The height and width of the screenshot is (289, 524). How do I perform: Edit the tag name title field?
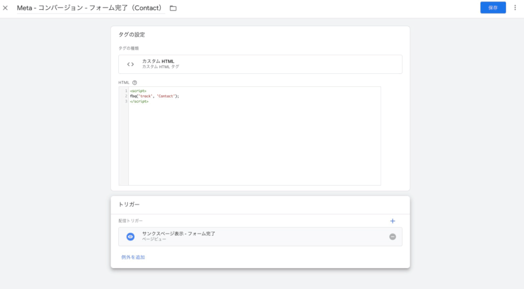pos(91,8)
